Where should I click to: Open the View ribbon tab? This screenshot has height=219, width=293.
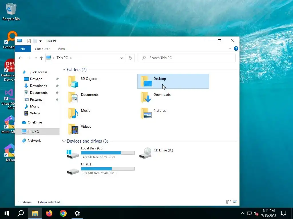pyautogui.click(x=61, y=49)
